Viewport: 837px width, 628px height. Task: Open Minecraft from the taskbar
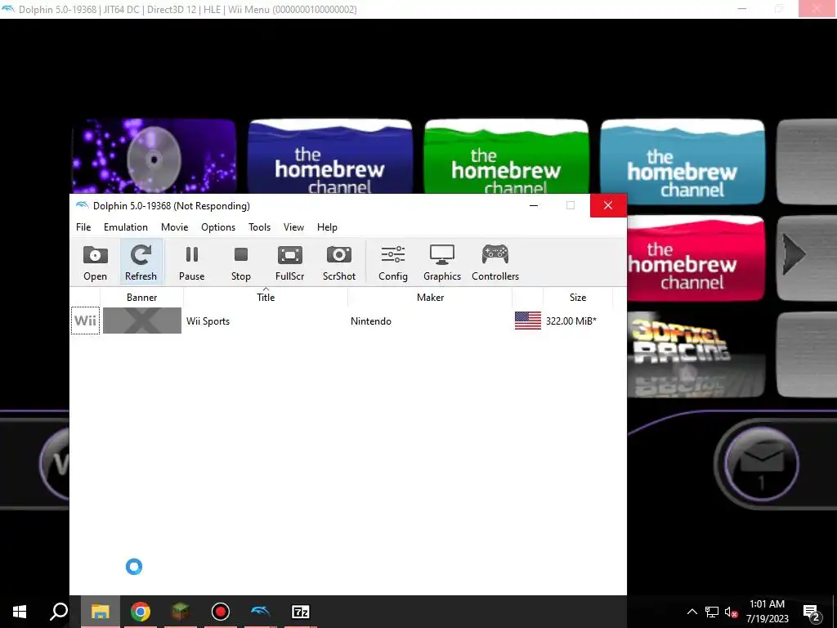[x=181, y=612]
